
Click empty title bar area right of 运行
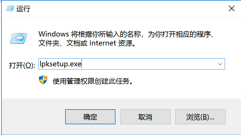point(116,8)
